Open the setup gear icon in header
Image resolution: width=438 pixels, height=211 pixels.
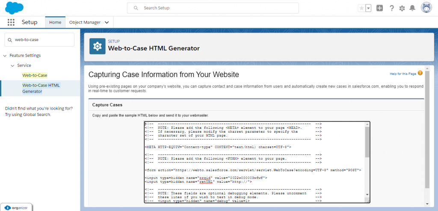coord(402,8)
